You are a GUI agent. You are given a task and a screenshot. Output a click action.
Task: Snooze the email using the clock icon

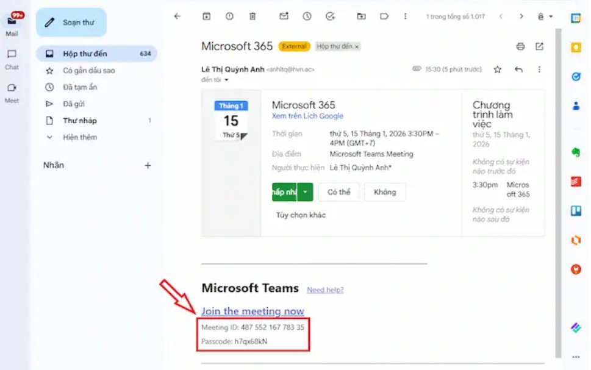click(x=307, y=16)
